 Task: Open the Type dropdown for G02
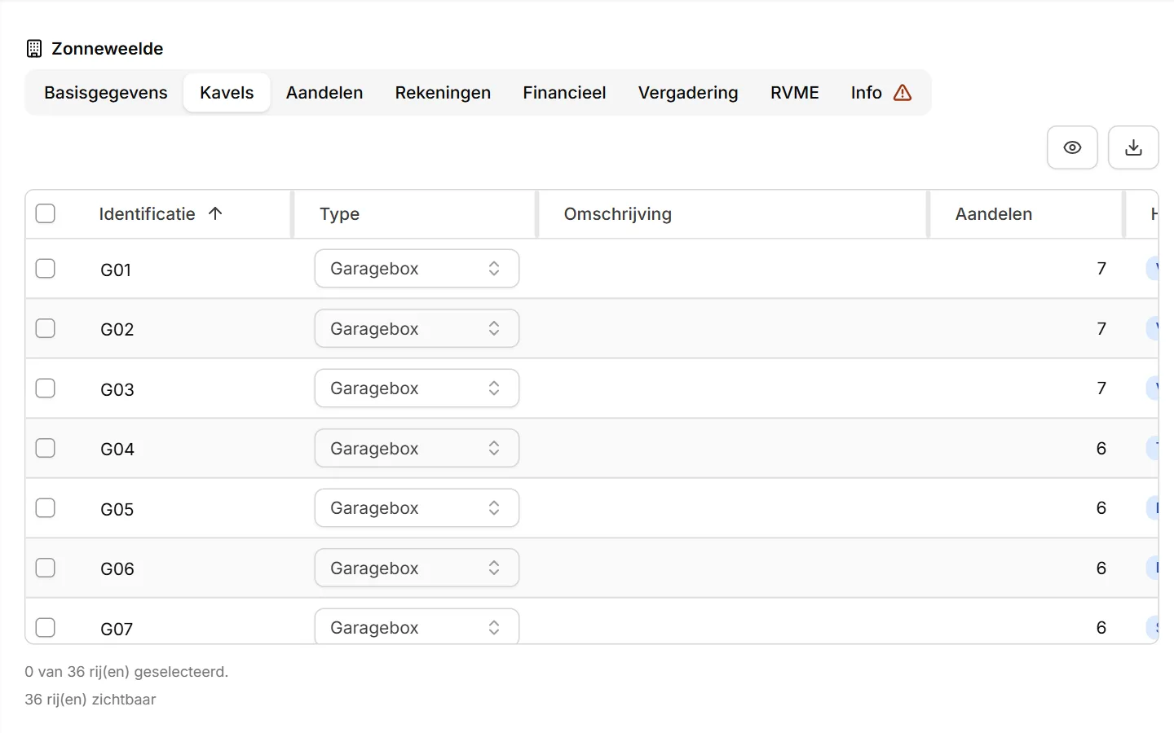coord(417,328)
